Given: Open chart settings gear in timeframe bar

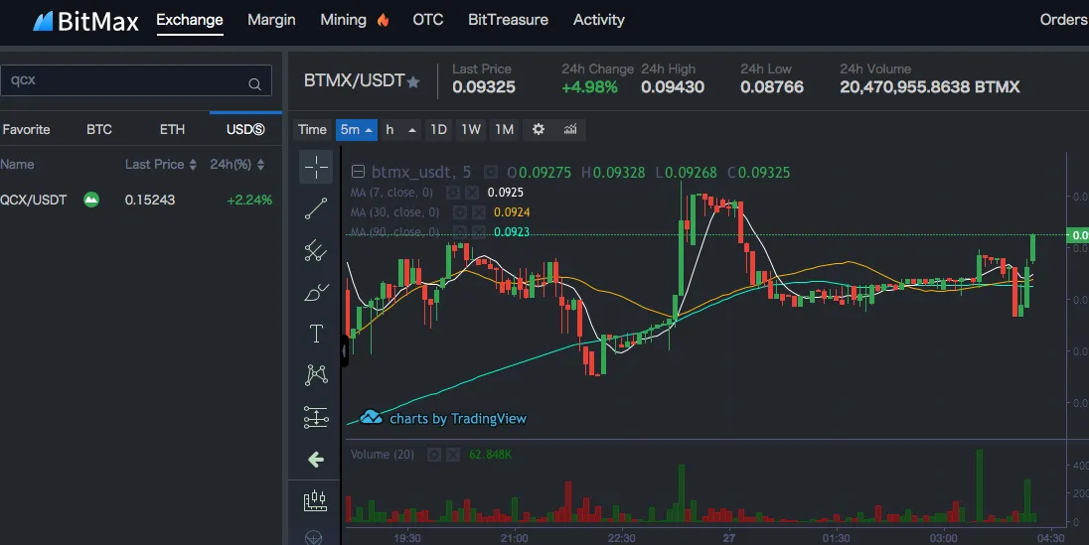Looking at the screenshot, I should coord(539,129).
